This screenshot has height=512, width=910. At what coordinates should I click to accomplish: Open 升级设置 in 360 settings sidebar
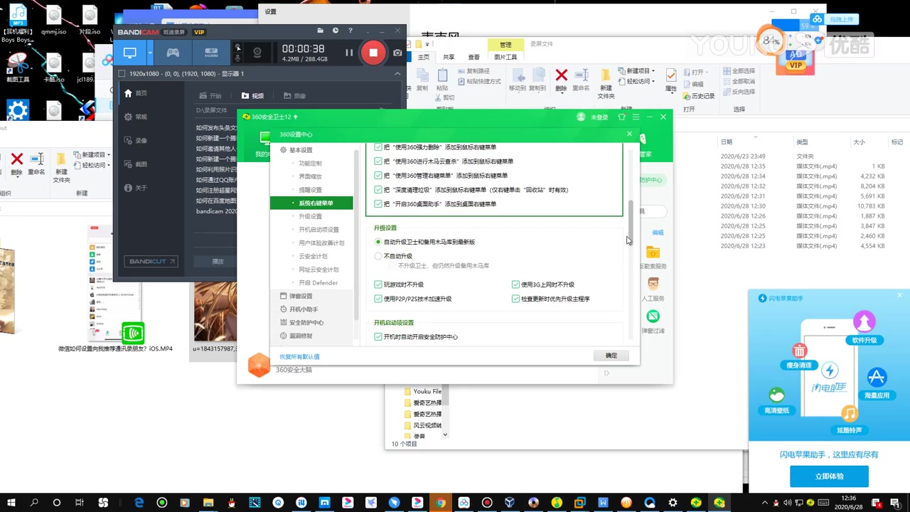click(x=310, y=216)
